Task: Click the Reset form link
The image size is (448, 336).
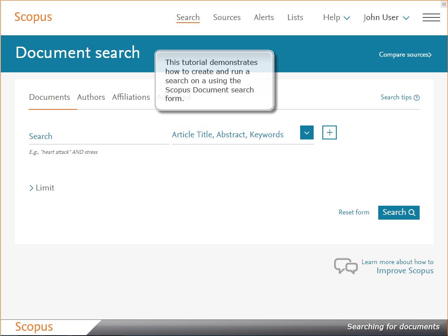Action: pyautogui.click(x=354, y=212)
